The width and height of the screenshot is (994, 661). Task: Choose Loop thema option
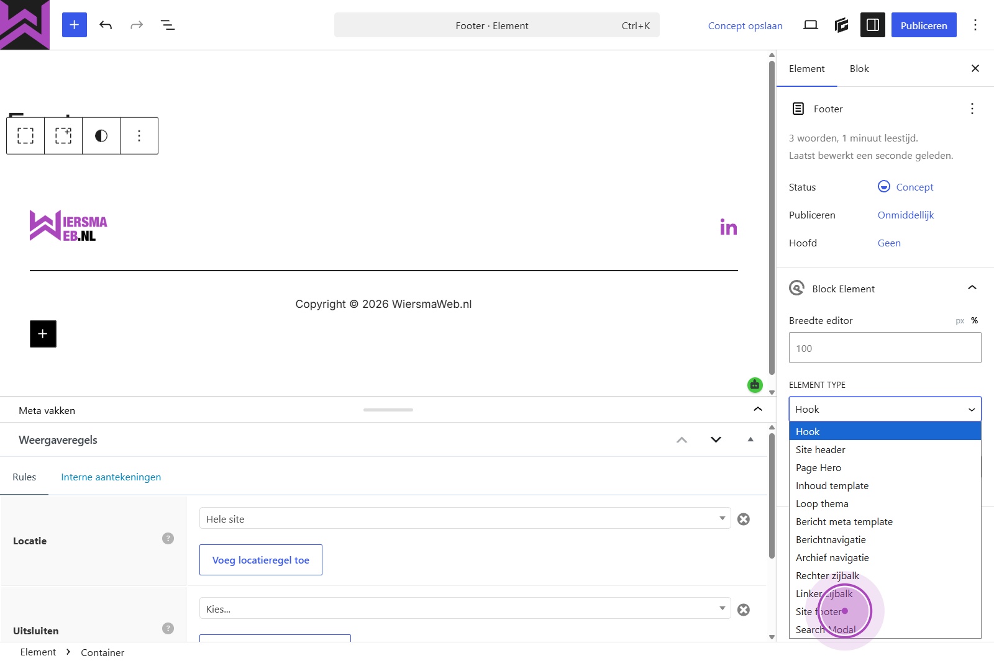pos(885,503)
